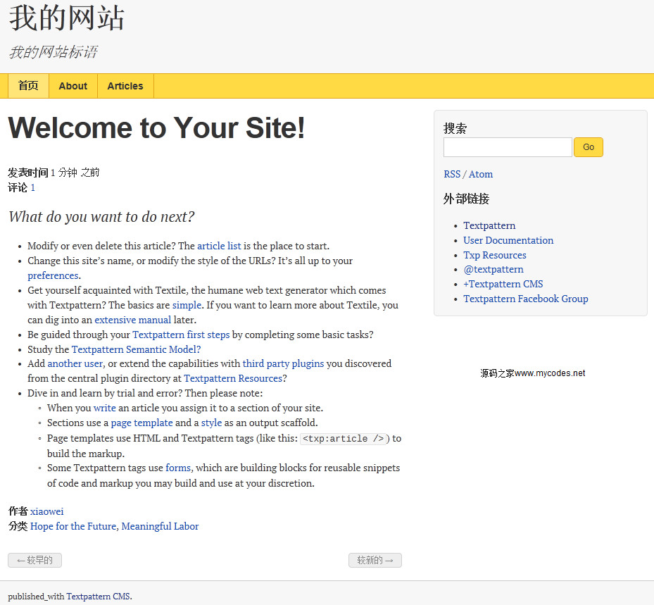Open the style link

(x=211, y=423)
